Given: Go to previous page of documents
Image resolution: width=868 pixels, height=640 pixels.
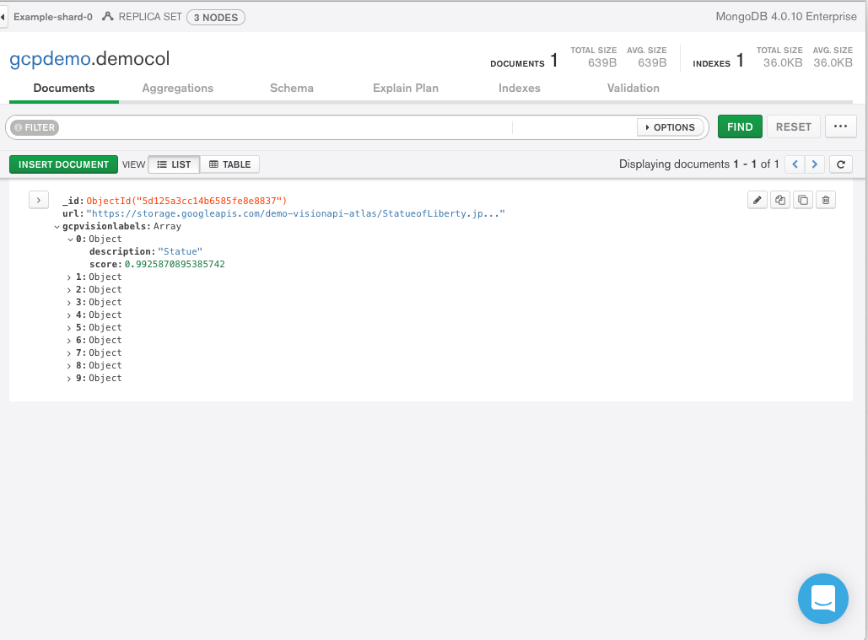Looking at the screenshot, I should 795,164.
